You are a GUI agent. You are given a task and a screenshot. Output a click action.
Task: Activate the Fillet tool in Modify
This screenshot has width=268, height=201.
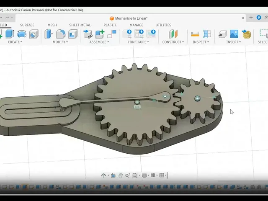pos(61,34)
